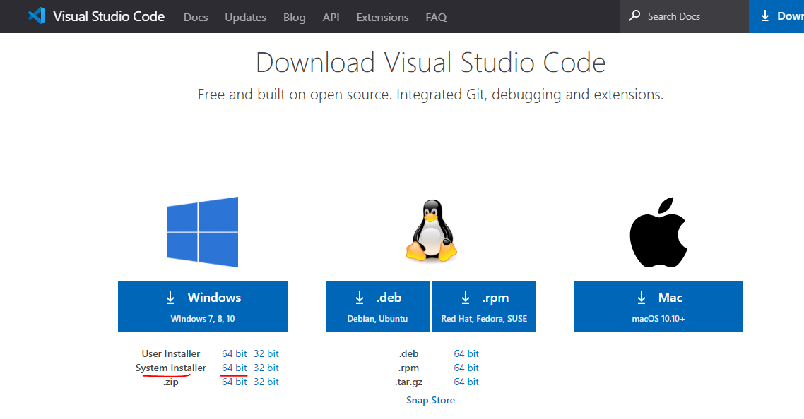Click the big Windows download button
Screen dimensions: 804x419
point(203,306)
